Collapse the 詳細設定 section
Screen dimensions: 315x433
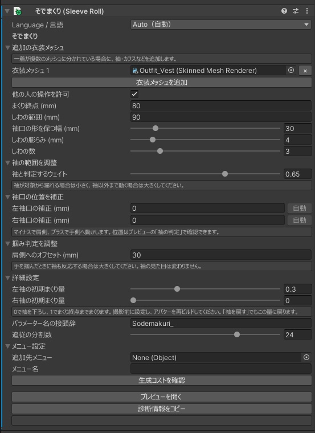tap(8, 278)
